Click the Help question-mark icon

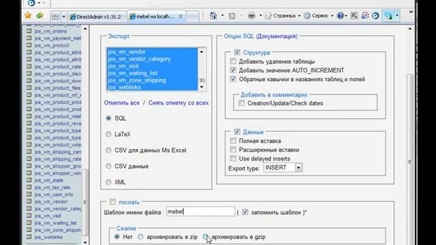[341, 16]
